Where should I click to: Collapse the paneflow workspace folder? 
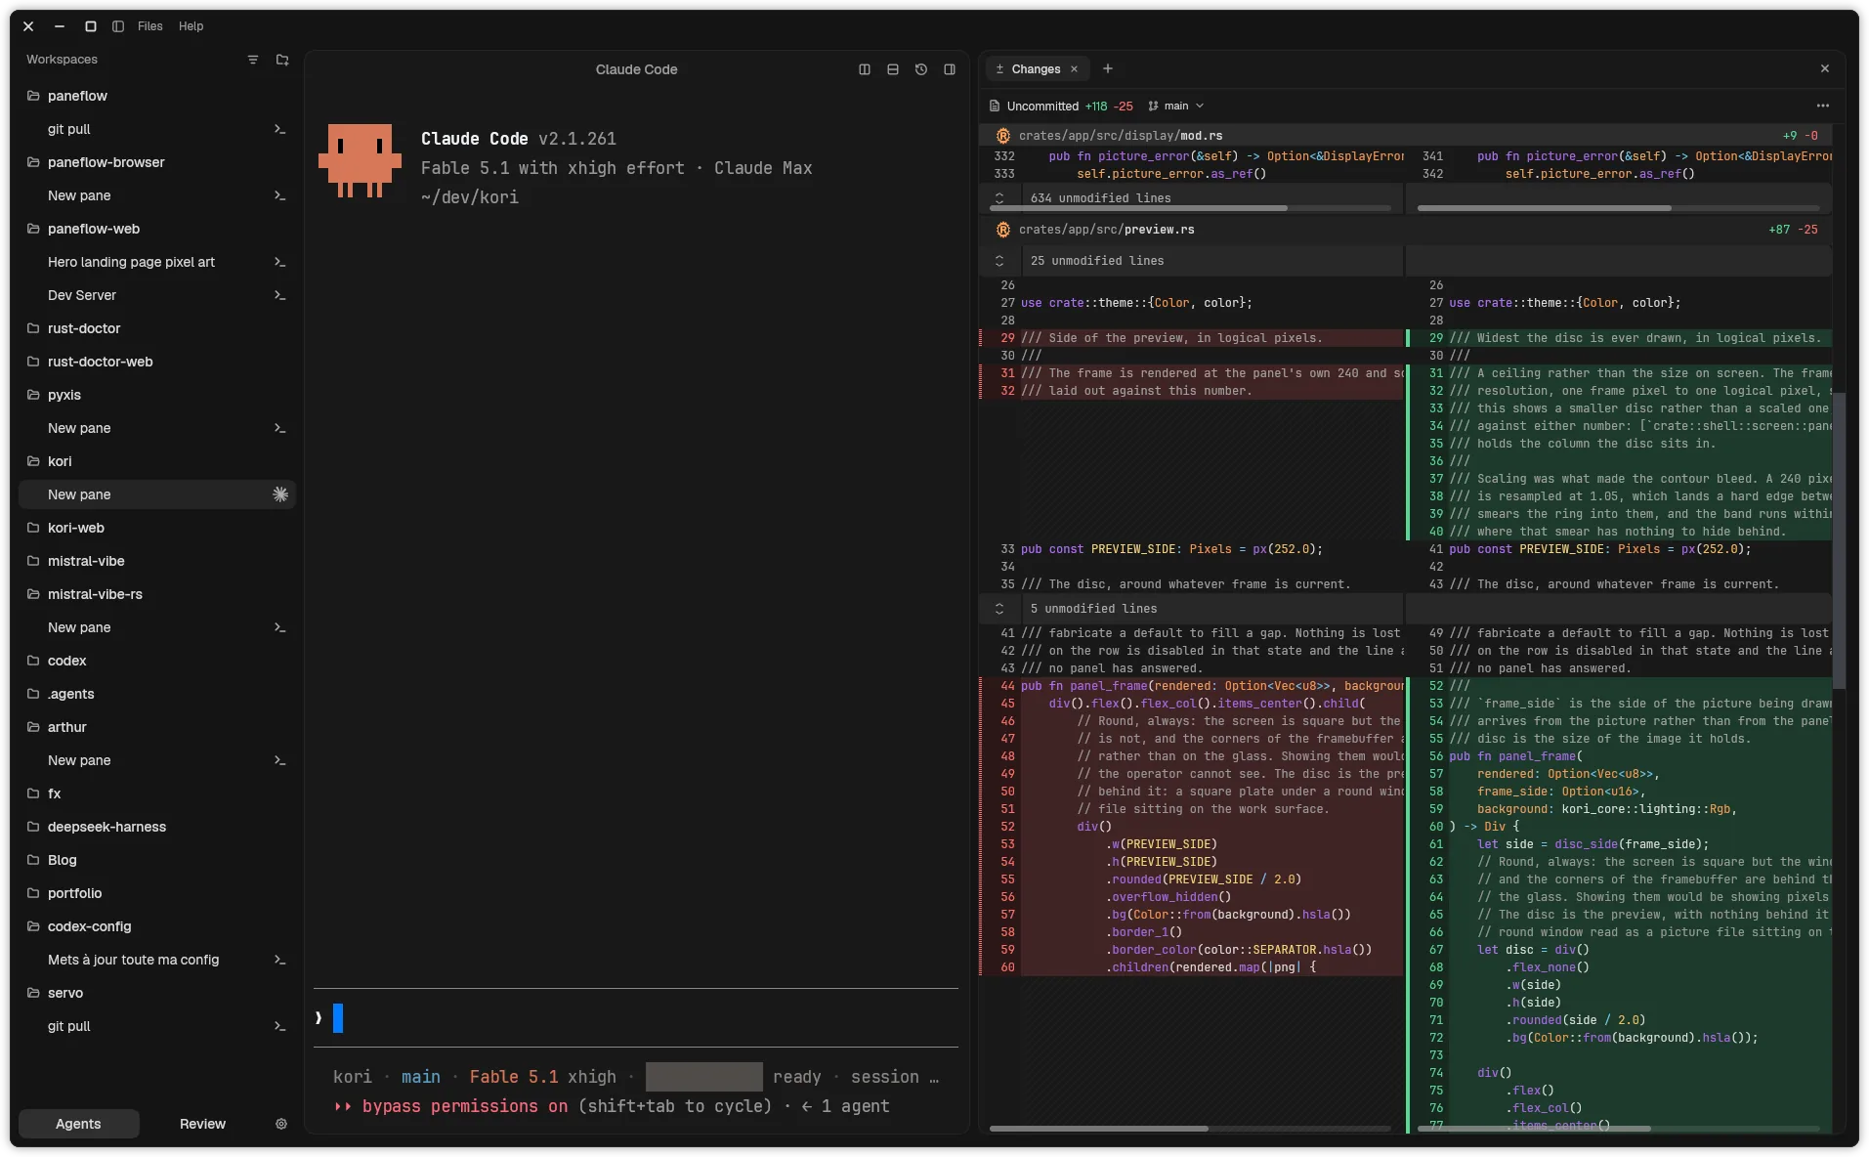33,96
